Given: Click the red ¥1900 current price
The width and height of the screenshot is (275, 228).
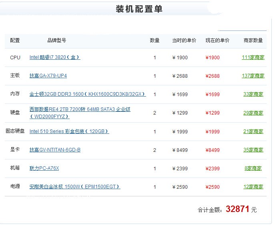Looking at the screenshot, I should [213, 58].
